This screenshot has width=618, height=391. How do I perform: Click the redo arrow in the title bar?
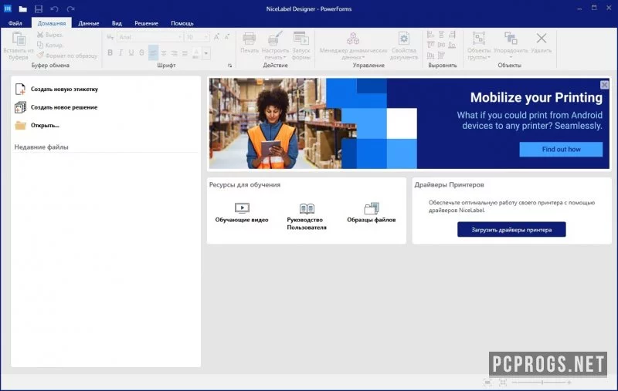pos(70,8)
